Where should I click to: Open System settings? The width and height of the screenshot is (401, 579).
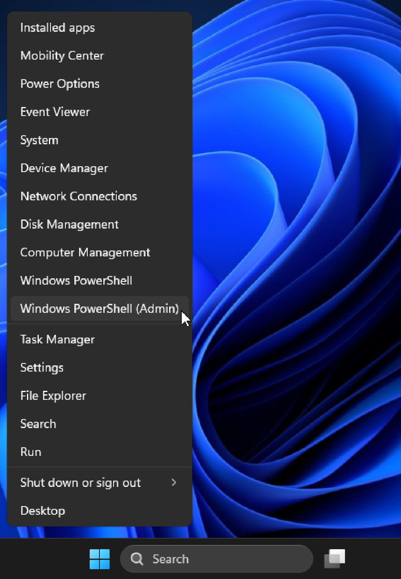tap(39, 140)
